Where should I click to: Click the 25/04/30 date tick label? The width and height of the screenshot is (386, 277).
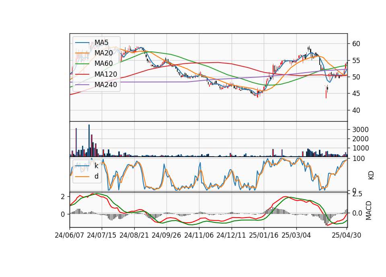tap(347, 235)
